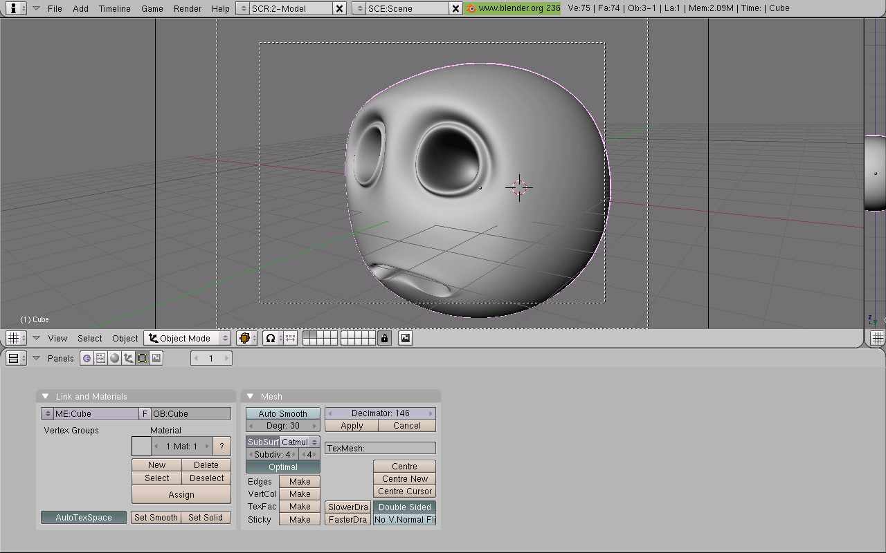Screen dimensions: 886x553
Task: Collapse the 3D view header menus triangle
Action: point(36,338)
